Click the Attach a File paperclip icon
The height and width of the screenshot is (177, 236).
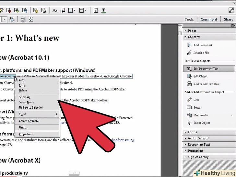coord(189,53)
